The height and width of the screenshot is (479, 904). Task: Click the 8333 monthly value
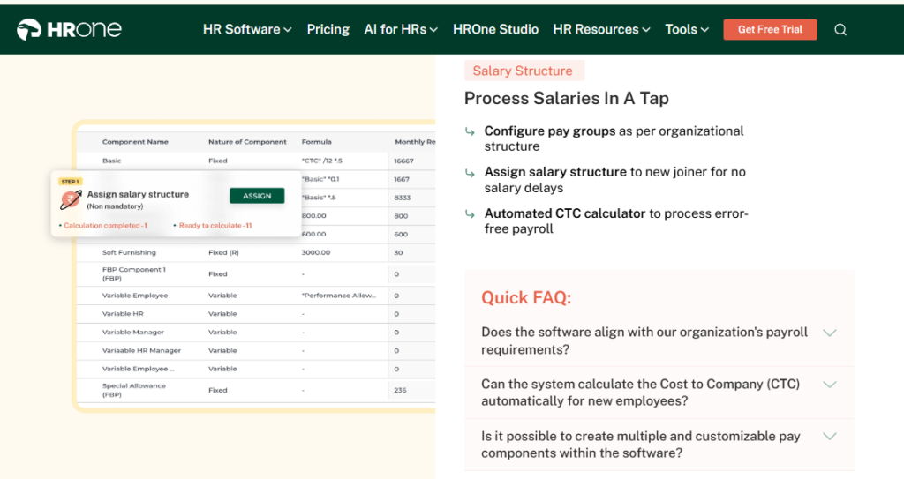pyautogui.click(x=402, y=197)
